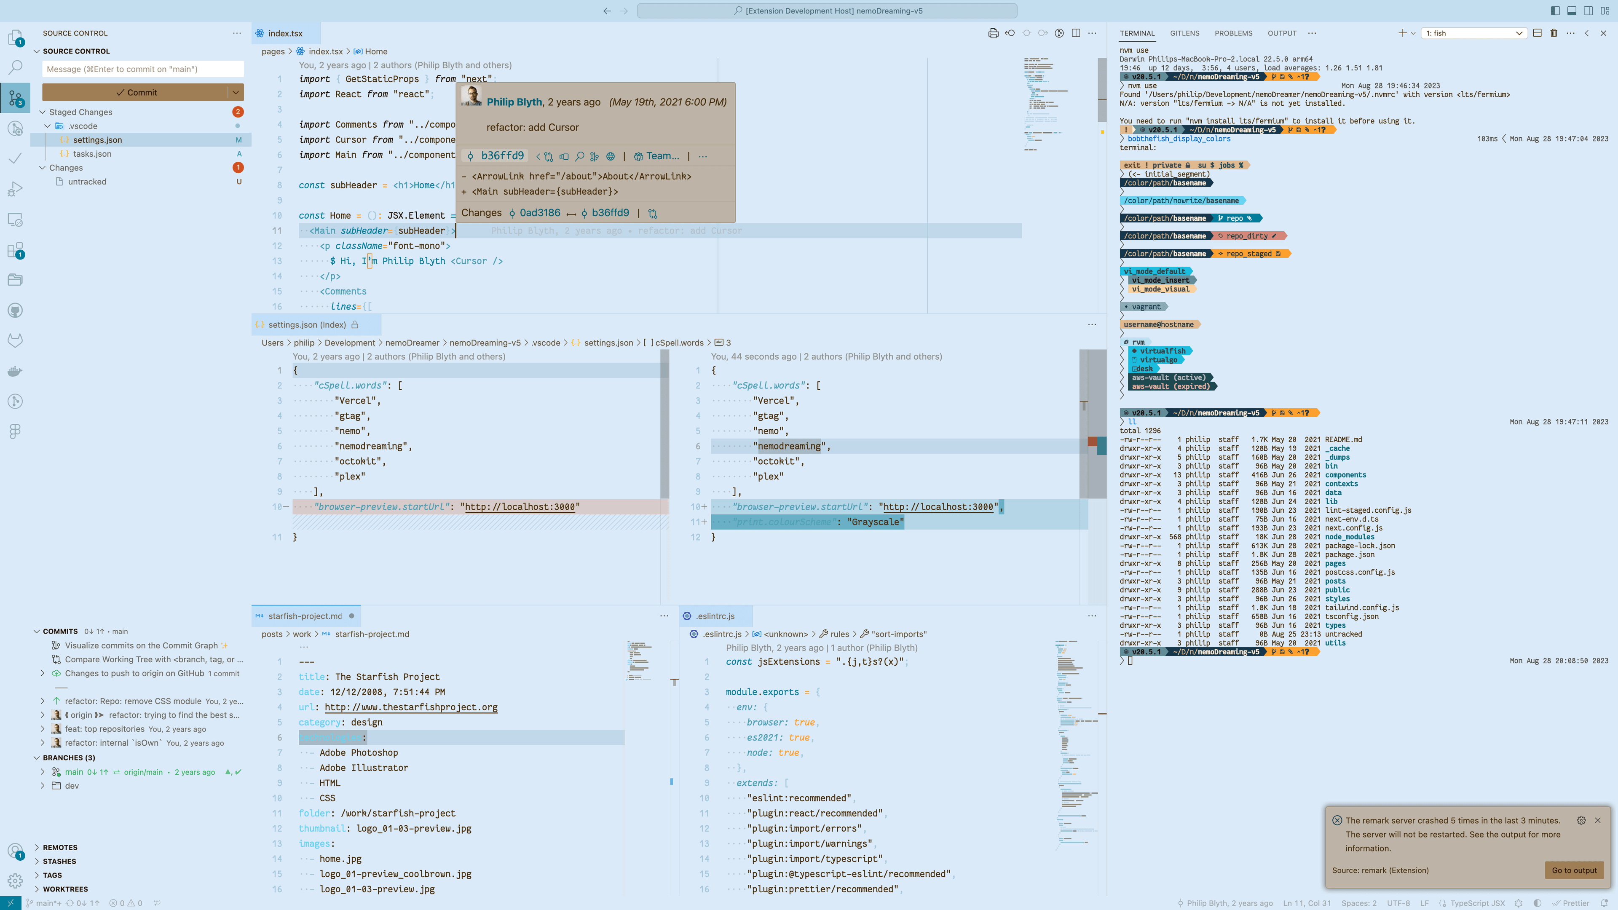Kill terminal with the trash icon
The image size is (1618, 910).
coord(1554,33)
